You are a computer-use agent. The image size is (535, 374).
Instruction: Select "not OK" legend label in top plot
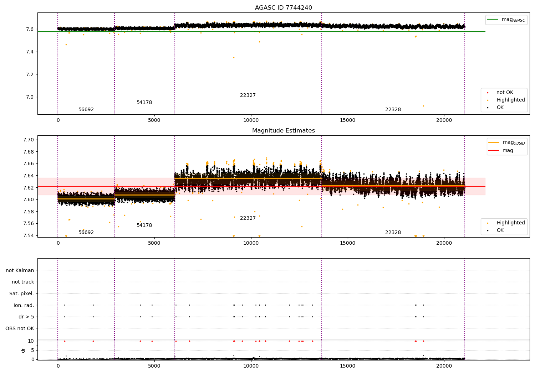point(505,93)
